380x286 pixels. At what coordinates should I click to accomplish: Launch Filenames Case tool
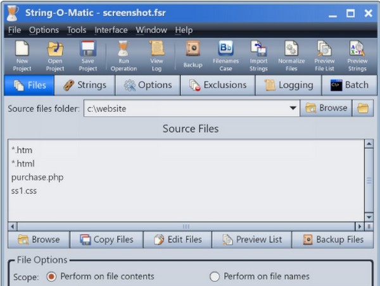225,56
